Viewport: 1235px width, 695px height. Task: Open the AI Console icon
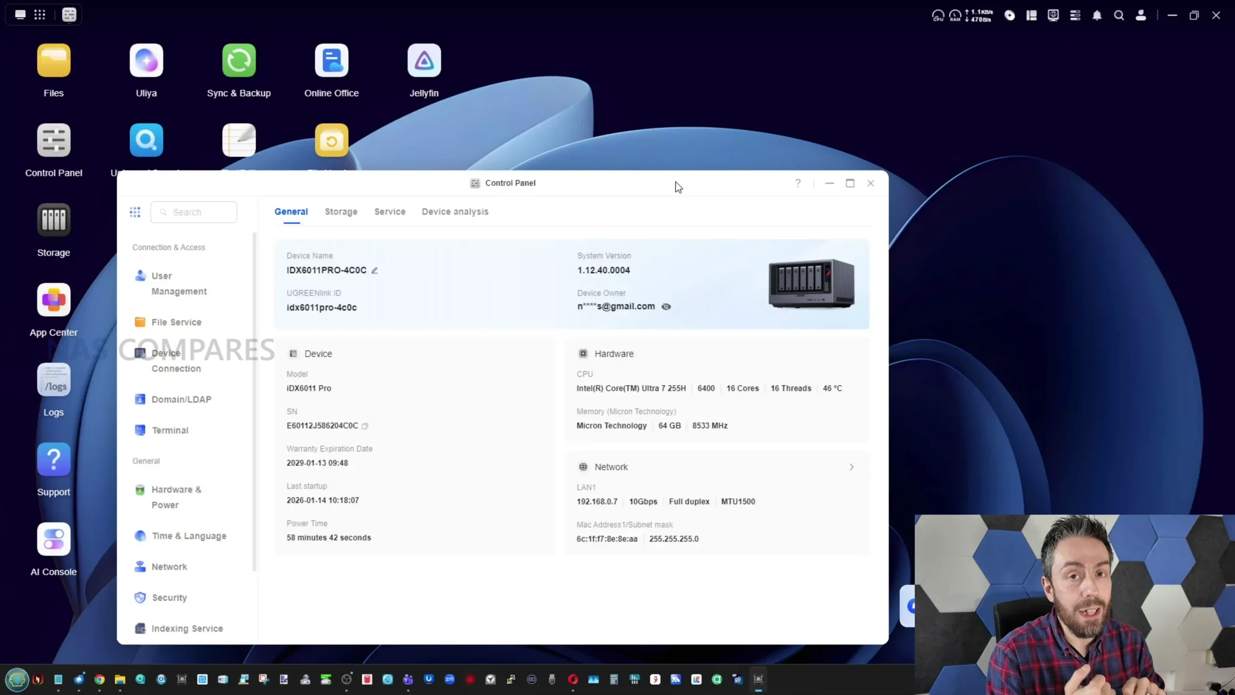coord(54,539)
